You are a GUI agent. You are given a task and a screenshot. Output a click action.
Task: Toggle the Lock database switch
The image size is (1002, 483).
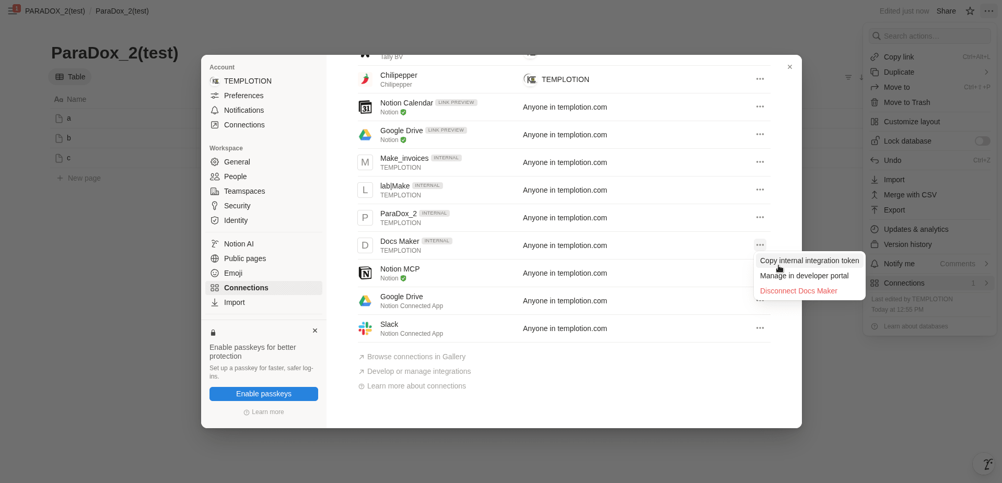[982, 141]
